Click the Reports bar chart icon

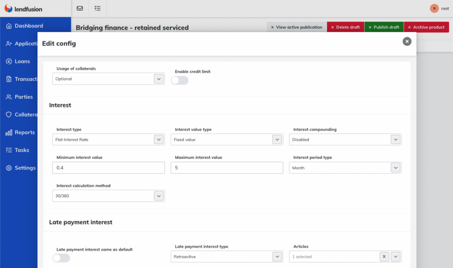(x=9, y=132)
